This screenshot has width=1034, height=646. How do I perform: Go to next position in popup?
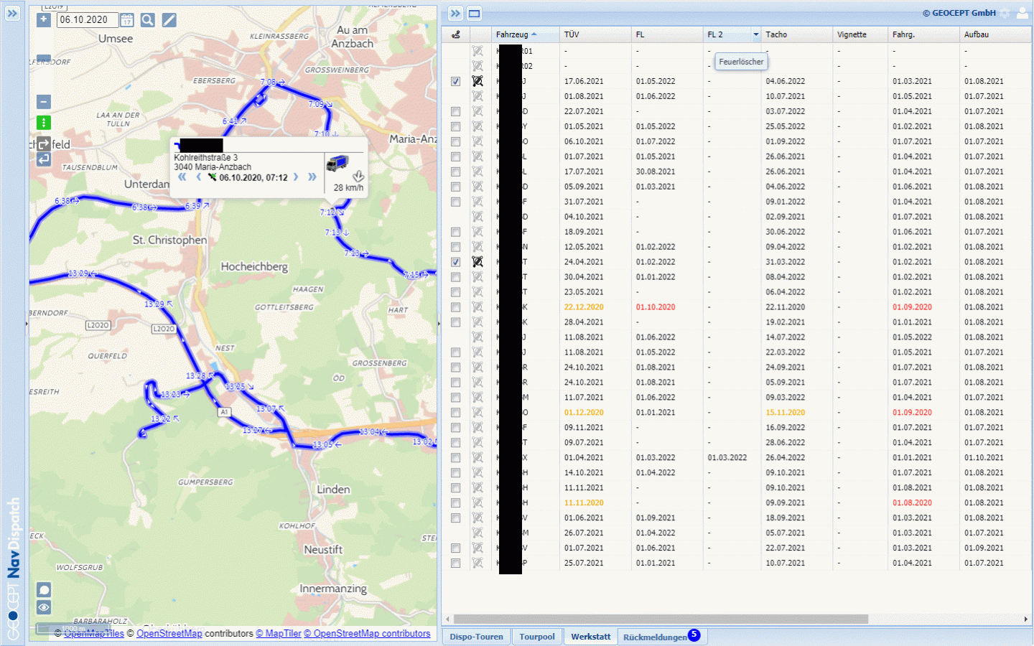[x=295, y=177]
